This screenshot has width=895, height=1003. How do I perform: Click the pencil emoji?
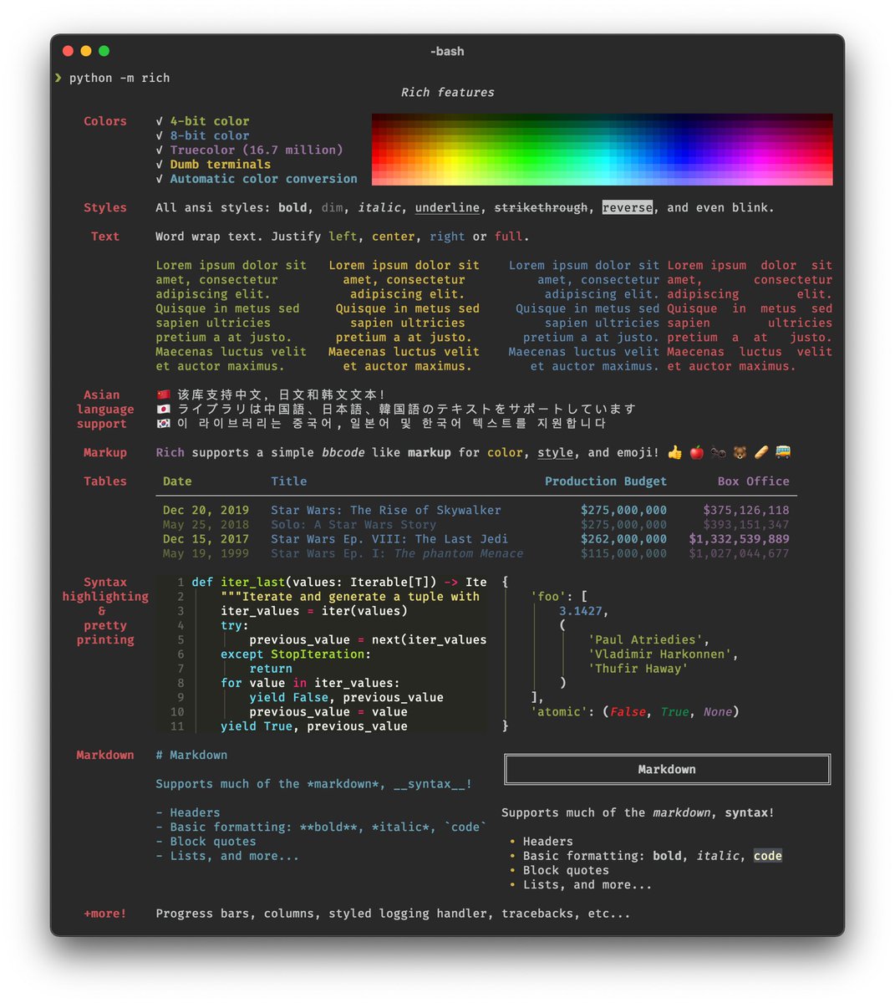(x=760, y=452)
